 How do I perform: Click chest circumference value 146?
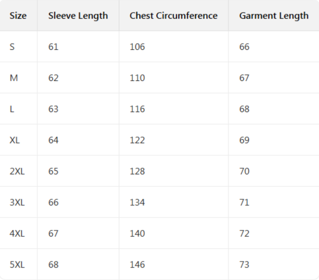click(x=137, y=265)
